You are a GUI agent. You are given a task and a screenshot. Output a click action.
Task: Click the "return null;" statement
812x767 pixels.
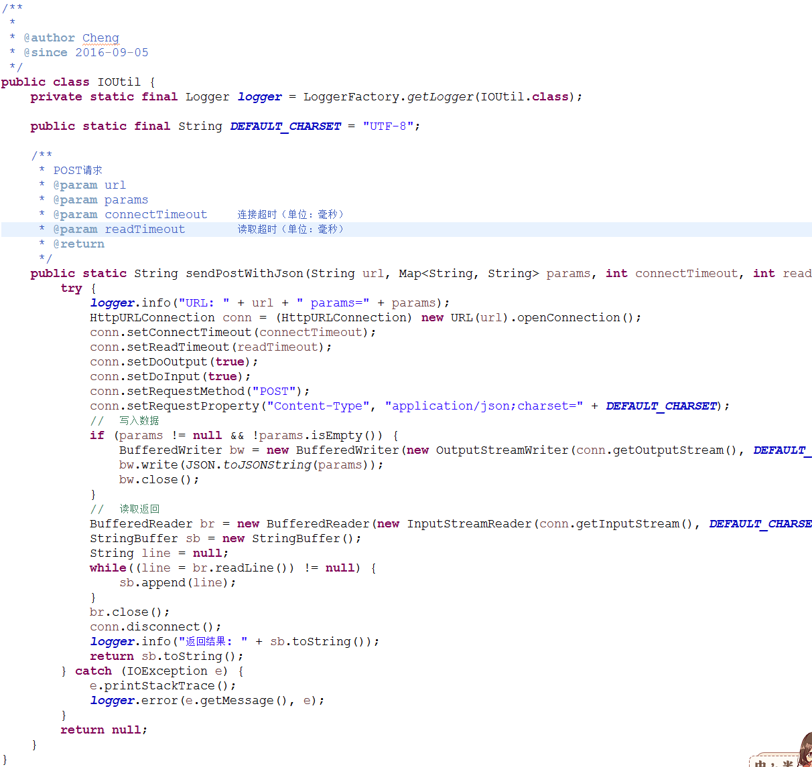click(104, 730)
